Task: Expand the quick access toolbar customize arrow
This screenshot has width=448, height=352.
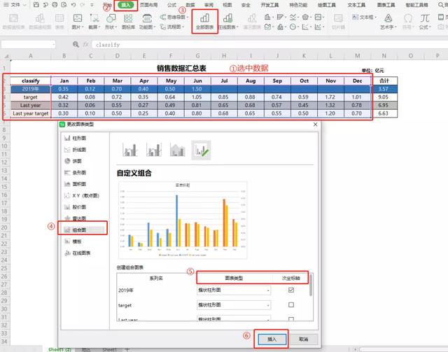Action: pyautogui.click(x=92, y=5)
